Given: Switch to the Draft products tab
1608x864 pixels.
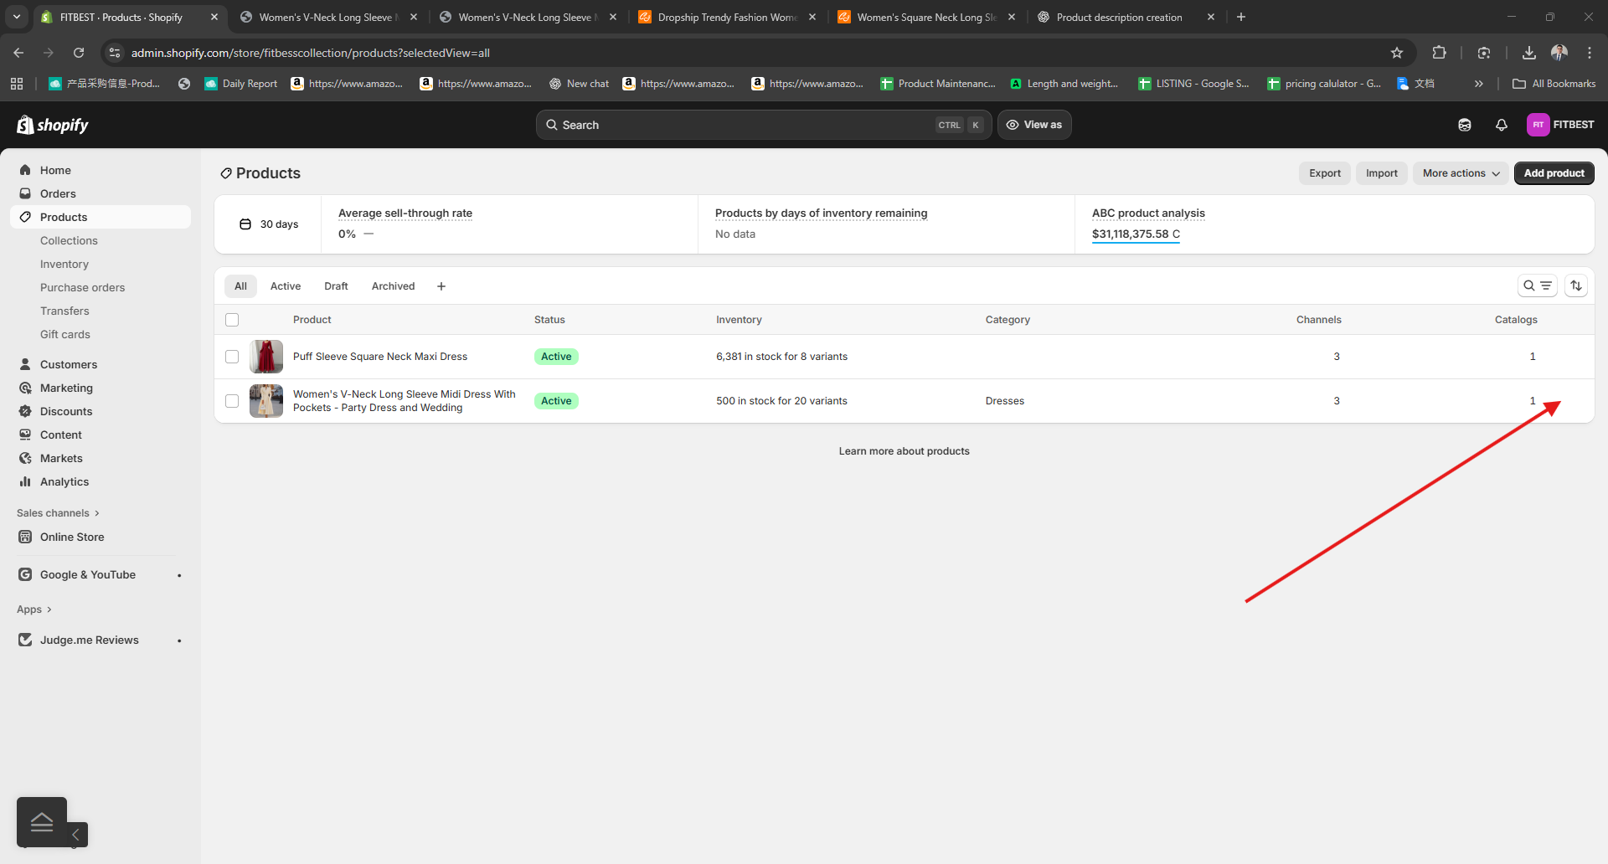Looking at the screenshot, I should 336,286.
